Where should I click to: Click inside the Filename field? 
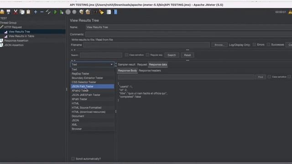pyautogui.click(x=146, y=45)
